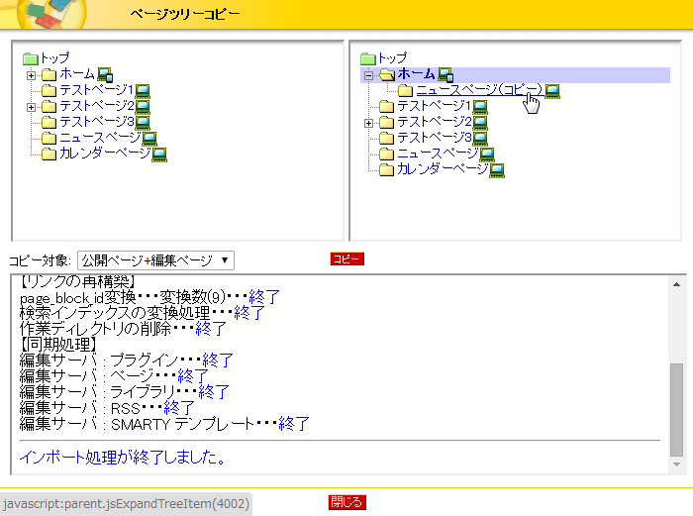The image size is (693, 516).
Task: Click the folder icon beside ホーム in left tree
Action: 49,74
